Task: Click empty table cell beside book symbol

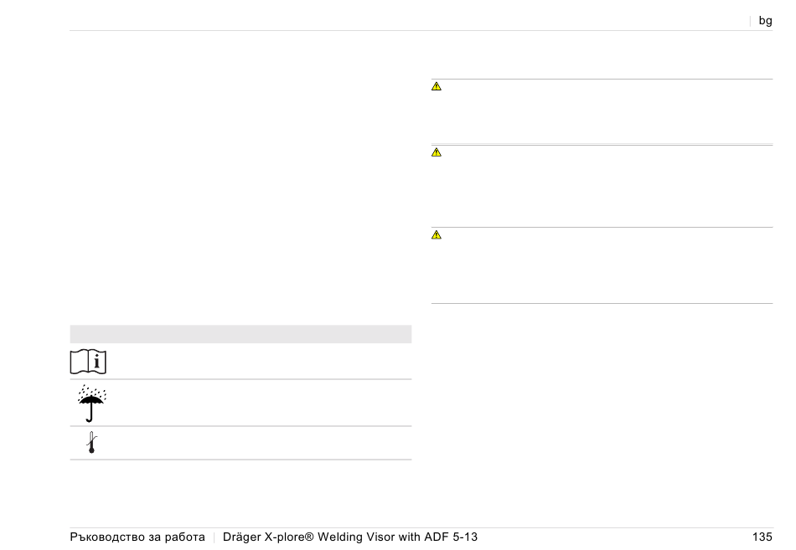Action: tap(259, 362)
